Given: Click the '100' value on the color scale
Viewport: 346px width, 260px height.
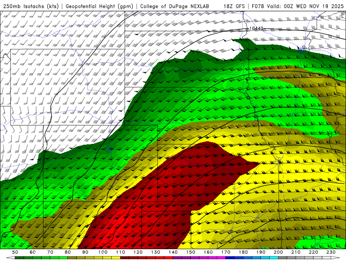Looking at the screenshot, I should coord(103,252).
